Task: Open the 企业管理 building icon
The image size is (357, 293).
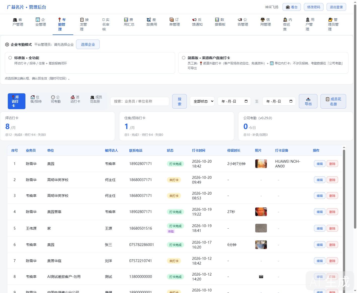Action: coord(38,20)
